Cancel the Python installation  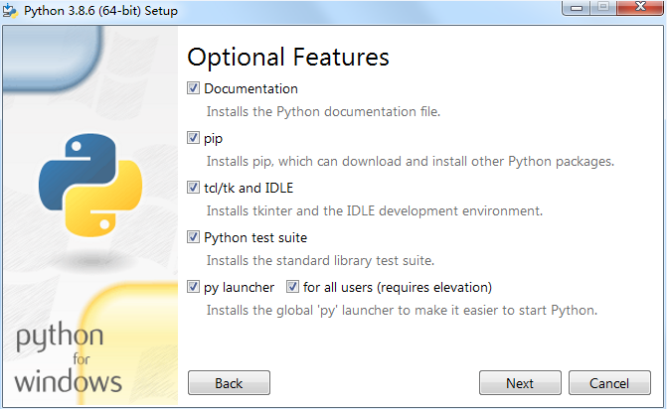coord(609,383)
